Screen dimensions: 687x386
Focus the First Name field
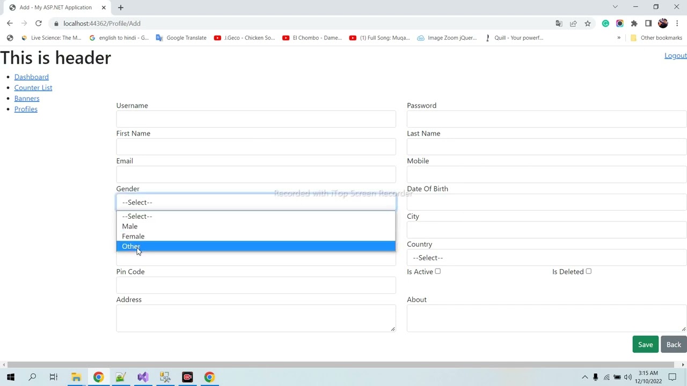pos(256,147)
